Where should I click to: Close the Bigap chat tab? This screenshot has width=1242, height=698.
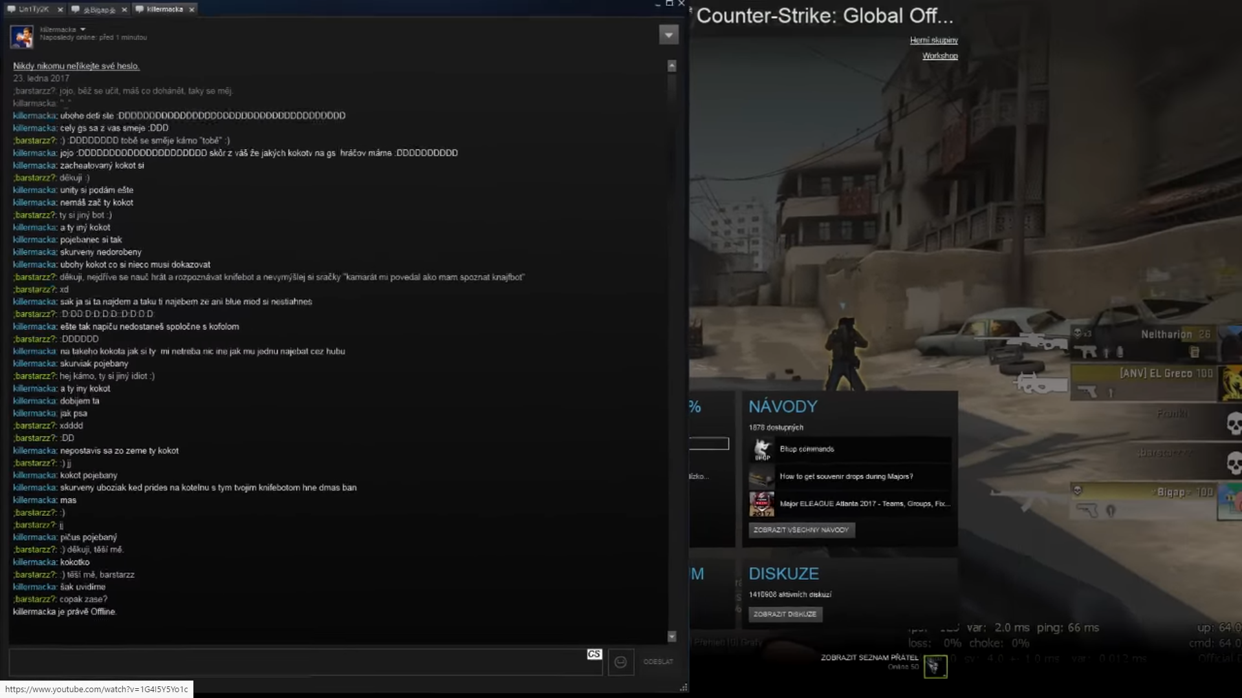point(124,10)
